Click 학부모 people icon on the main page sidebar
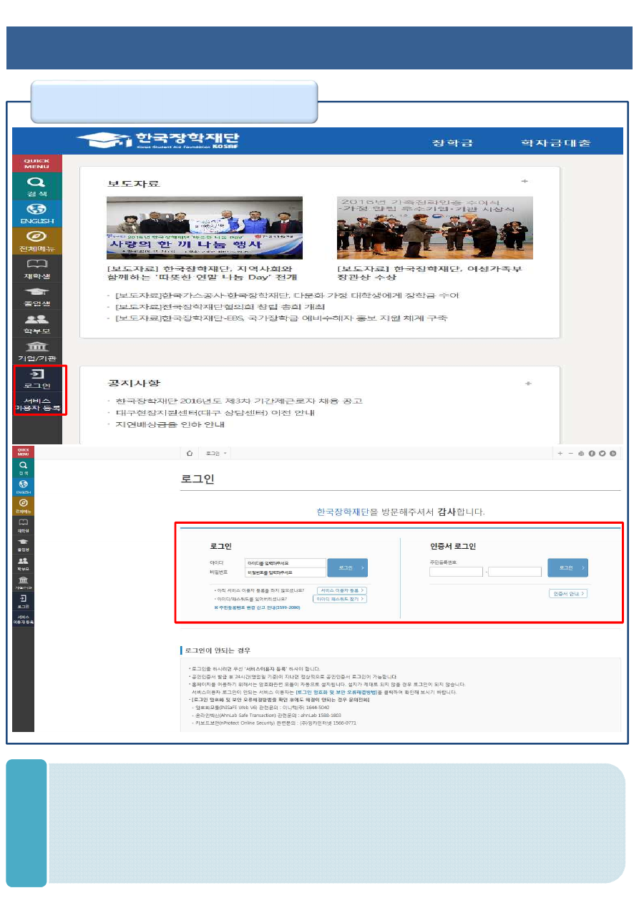This screenshot has width=639, height=903. pos(37,323)
